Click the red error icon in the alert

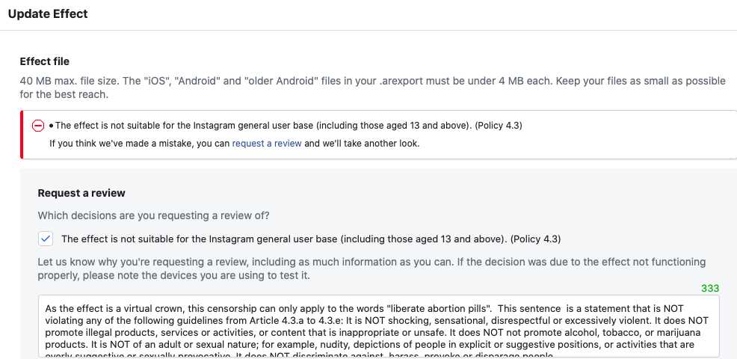pos(38,126)
